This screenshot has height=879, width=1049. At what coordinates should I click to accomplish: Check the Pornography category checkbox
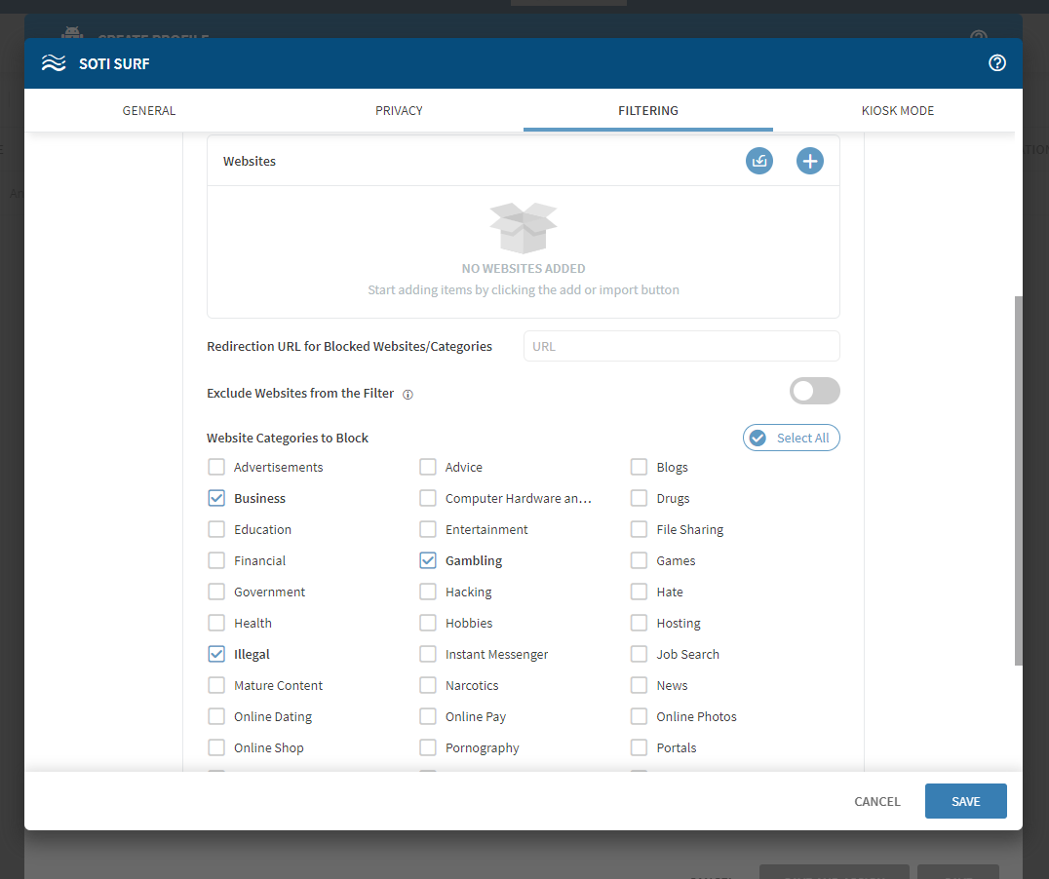428,748
